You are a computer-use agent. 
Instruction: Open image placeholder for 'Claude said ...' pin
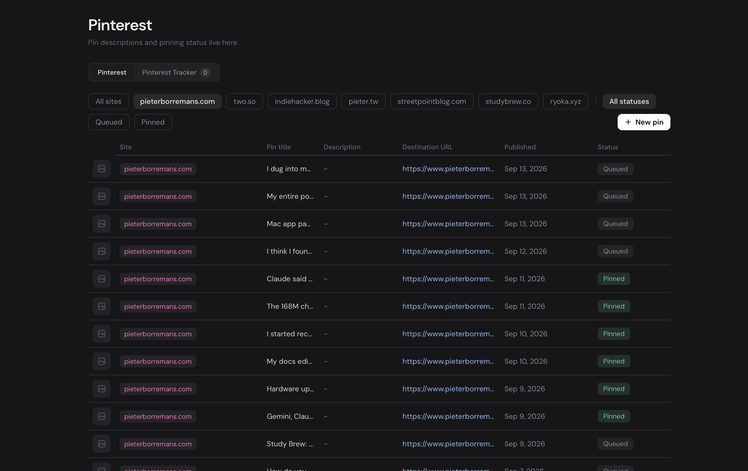pos(101,279)
